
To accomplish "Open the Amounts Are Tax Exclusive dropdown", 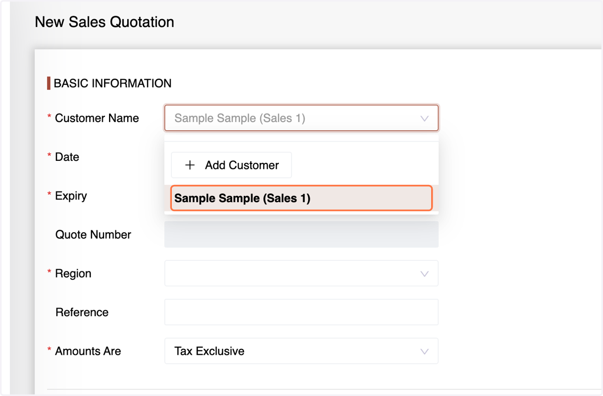I will (x=301, y=351).
